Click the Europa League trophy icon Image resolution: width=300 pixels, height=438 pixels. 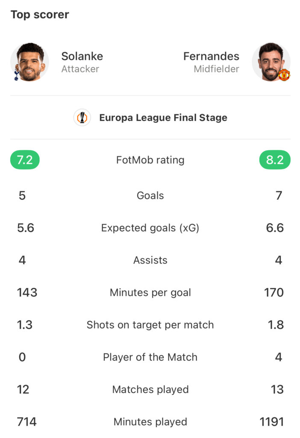(x=82, y=118)
